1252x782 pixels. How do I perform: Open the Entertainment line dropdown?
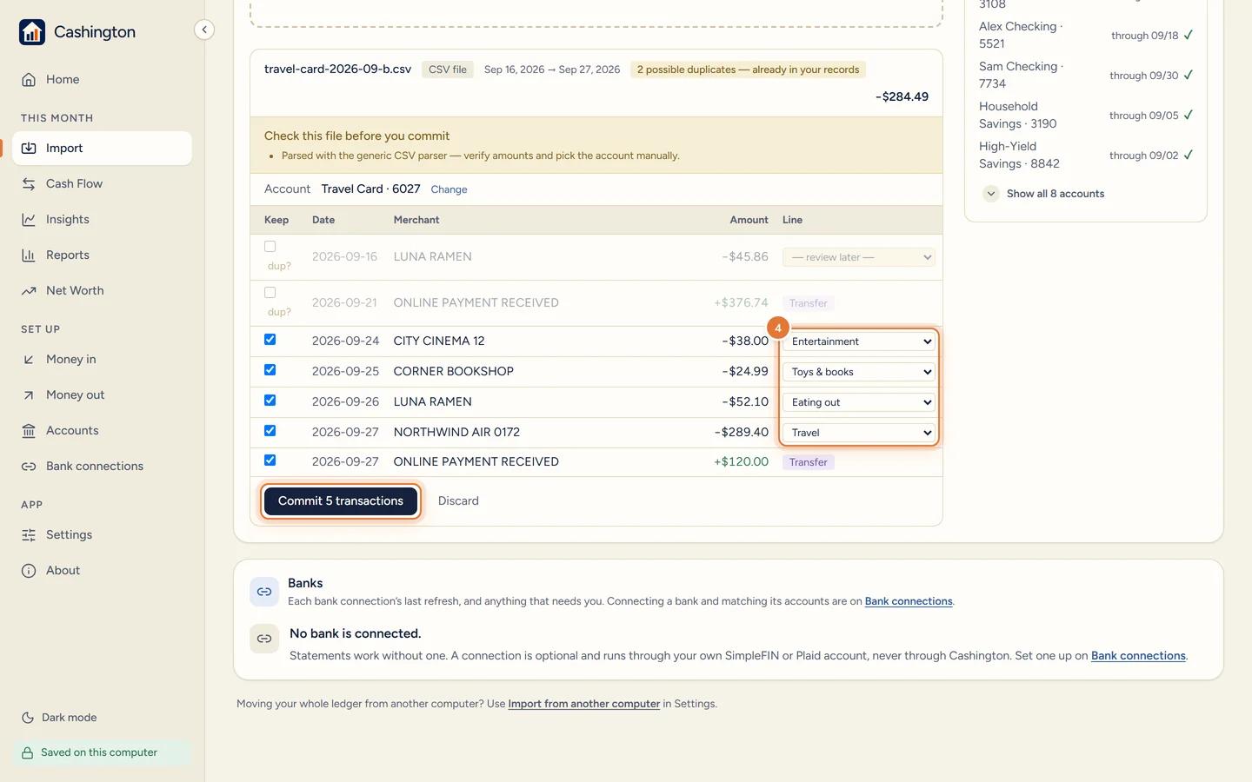[859, 341]
